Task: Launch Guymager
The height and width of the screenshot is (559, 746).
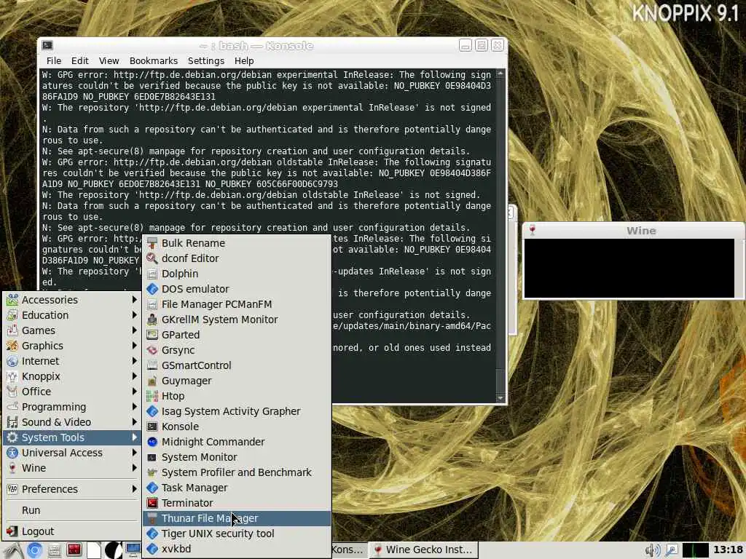Action: coord(237,380)
